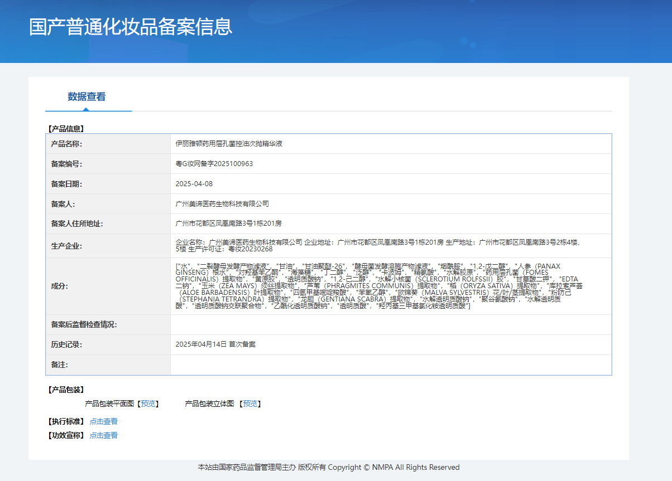
Task: Click the 生产企业 details cell
Action: tap(380, 246)
